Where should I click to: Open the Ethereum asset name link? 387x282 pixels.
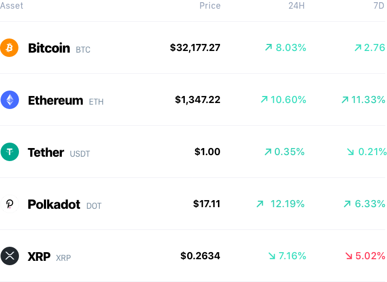55,100
